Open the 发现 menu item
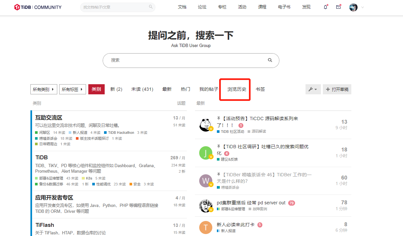 306,7
